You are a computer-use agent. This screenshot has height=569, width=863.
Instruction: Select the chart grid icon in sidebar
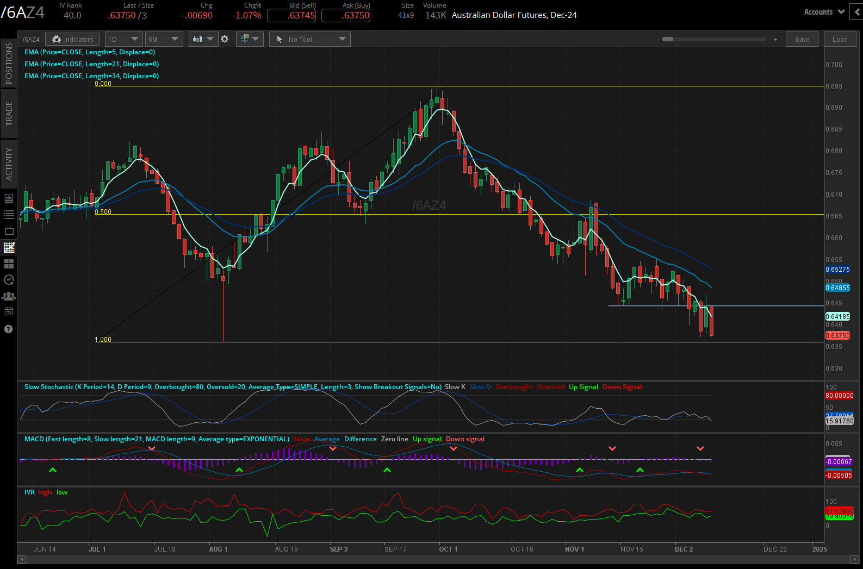[x=9, y=247]
